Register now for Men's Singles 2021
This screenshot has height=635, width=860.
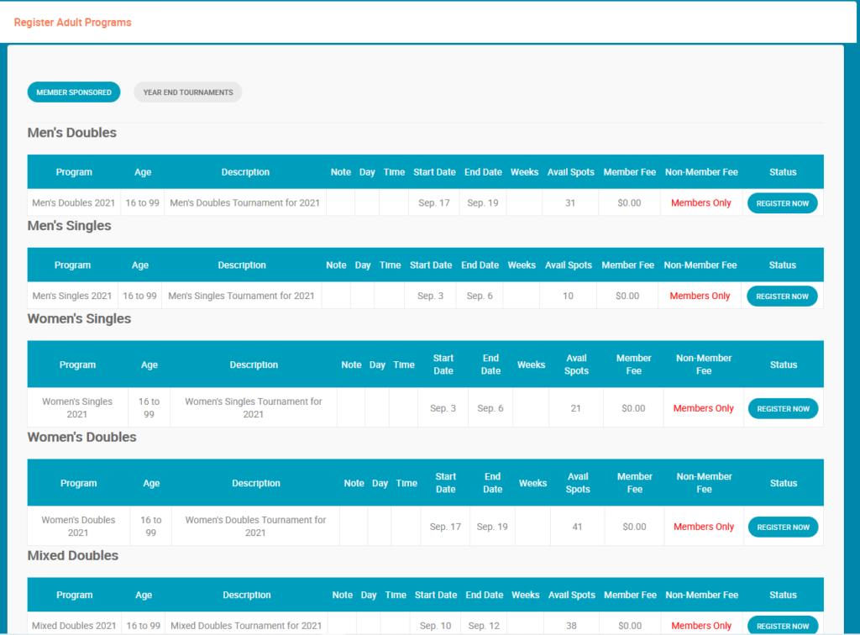(x=782, y=297)
